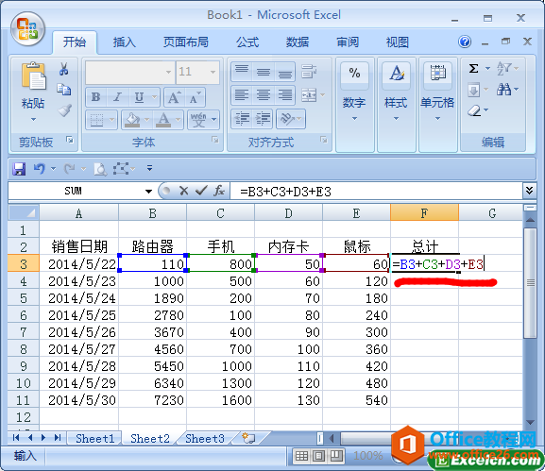Confirm the formula with the checkmark
Image resolution: width=545 pixels, height=471 pixels.
tap(201, 191)
